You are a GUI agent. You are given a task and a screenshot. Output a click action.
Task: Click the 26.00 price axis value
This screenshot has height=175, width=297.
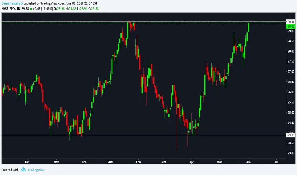(291, 92)
